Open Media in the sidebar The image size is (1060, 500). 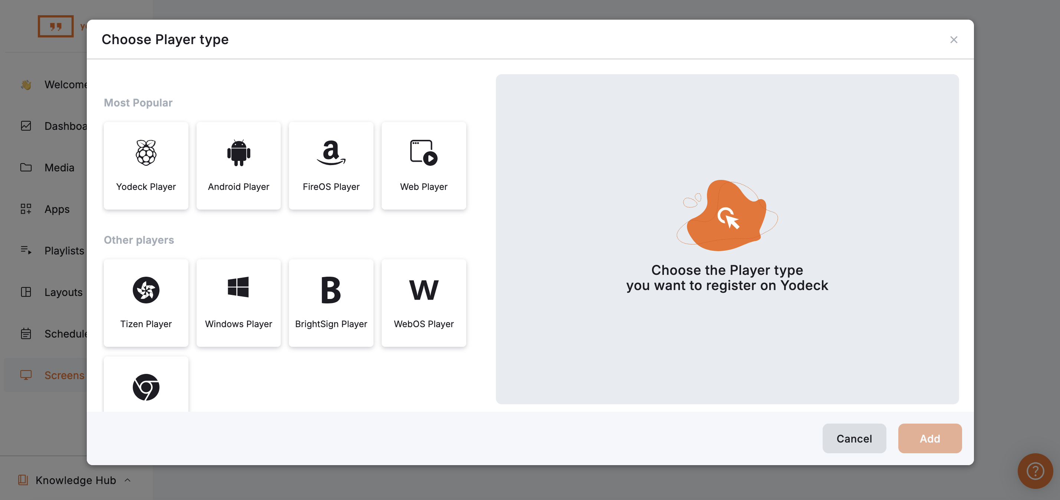point(59,168)
